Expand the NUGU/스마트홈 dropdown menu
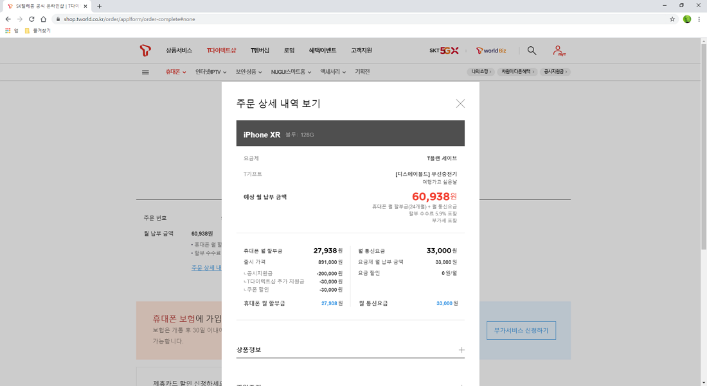The image size is (707, 386). [291, 72]
